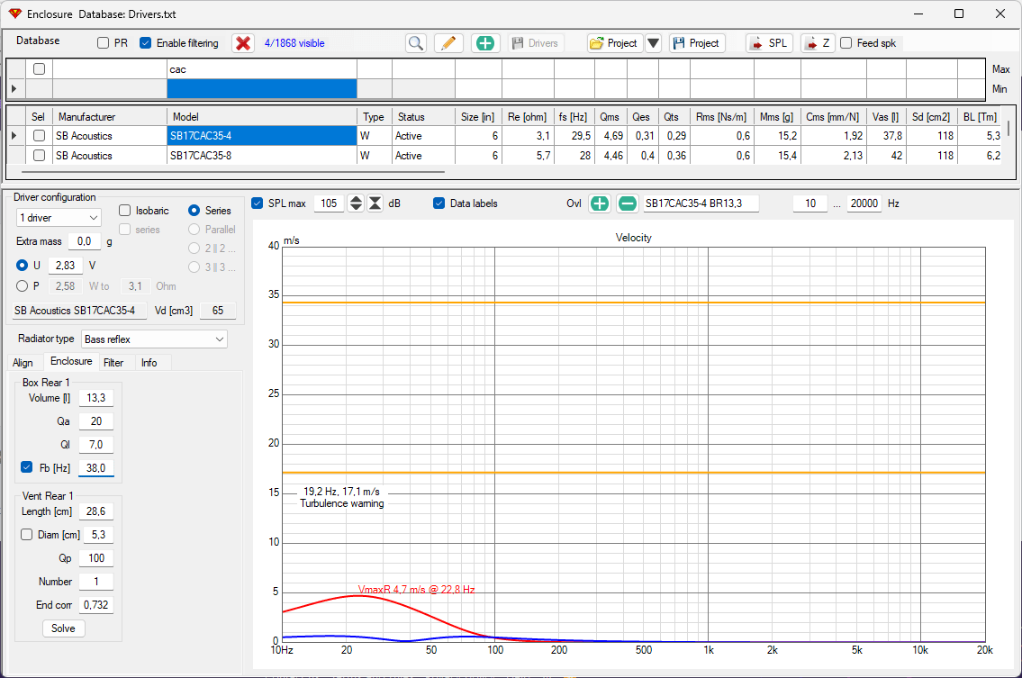Screen dimensions: 1022x678
Task: Click Fb field with value 38,0
Action: pyautogui.click(x=95, y=468)
